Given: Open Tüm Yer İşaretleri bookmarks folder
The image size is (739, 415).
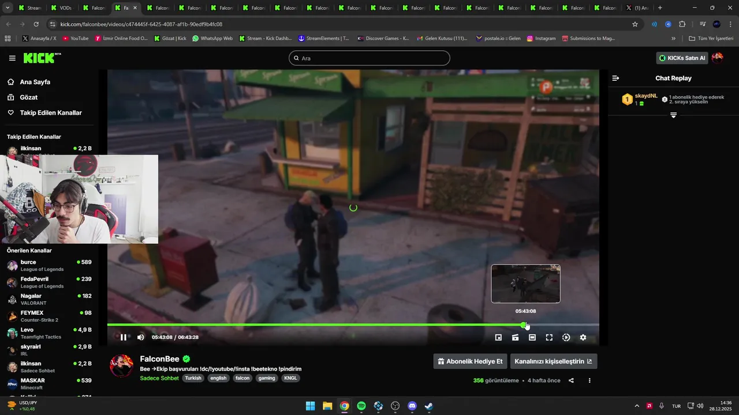Looking at the screenshot, I should [x=711, y=39].
